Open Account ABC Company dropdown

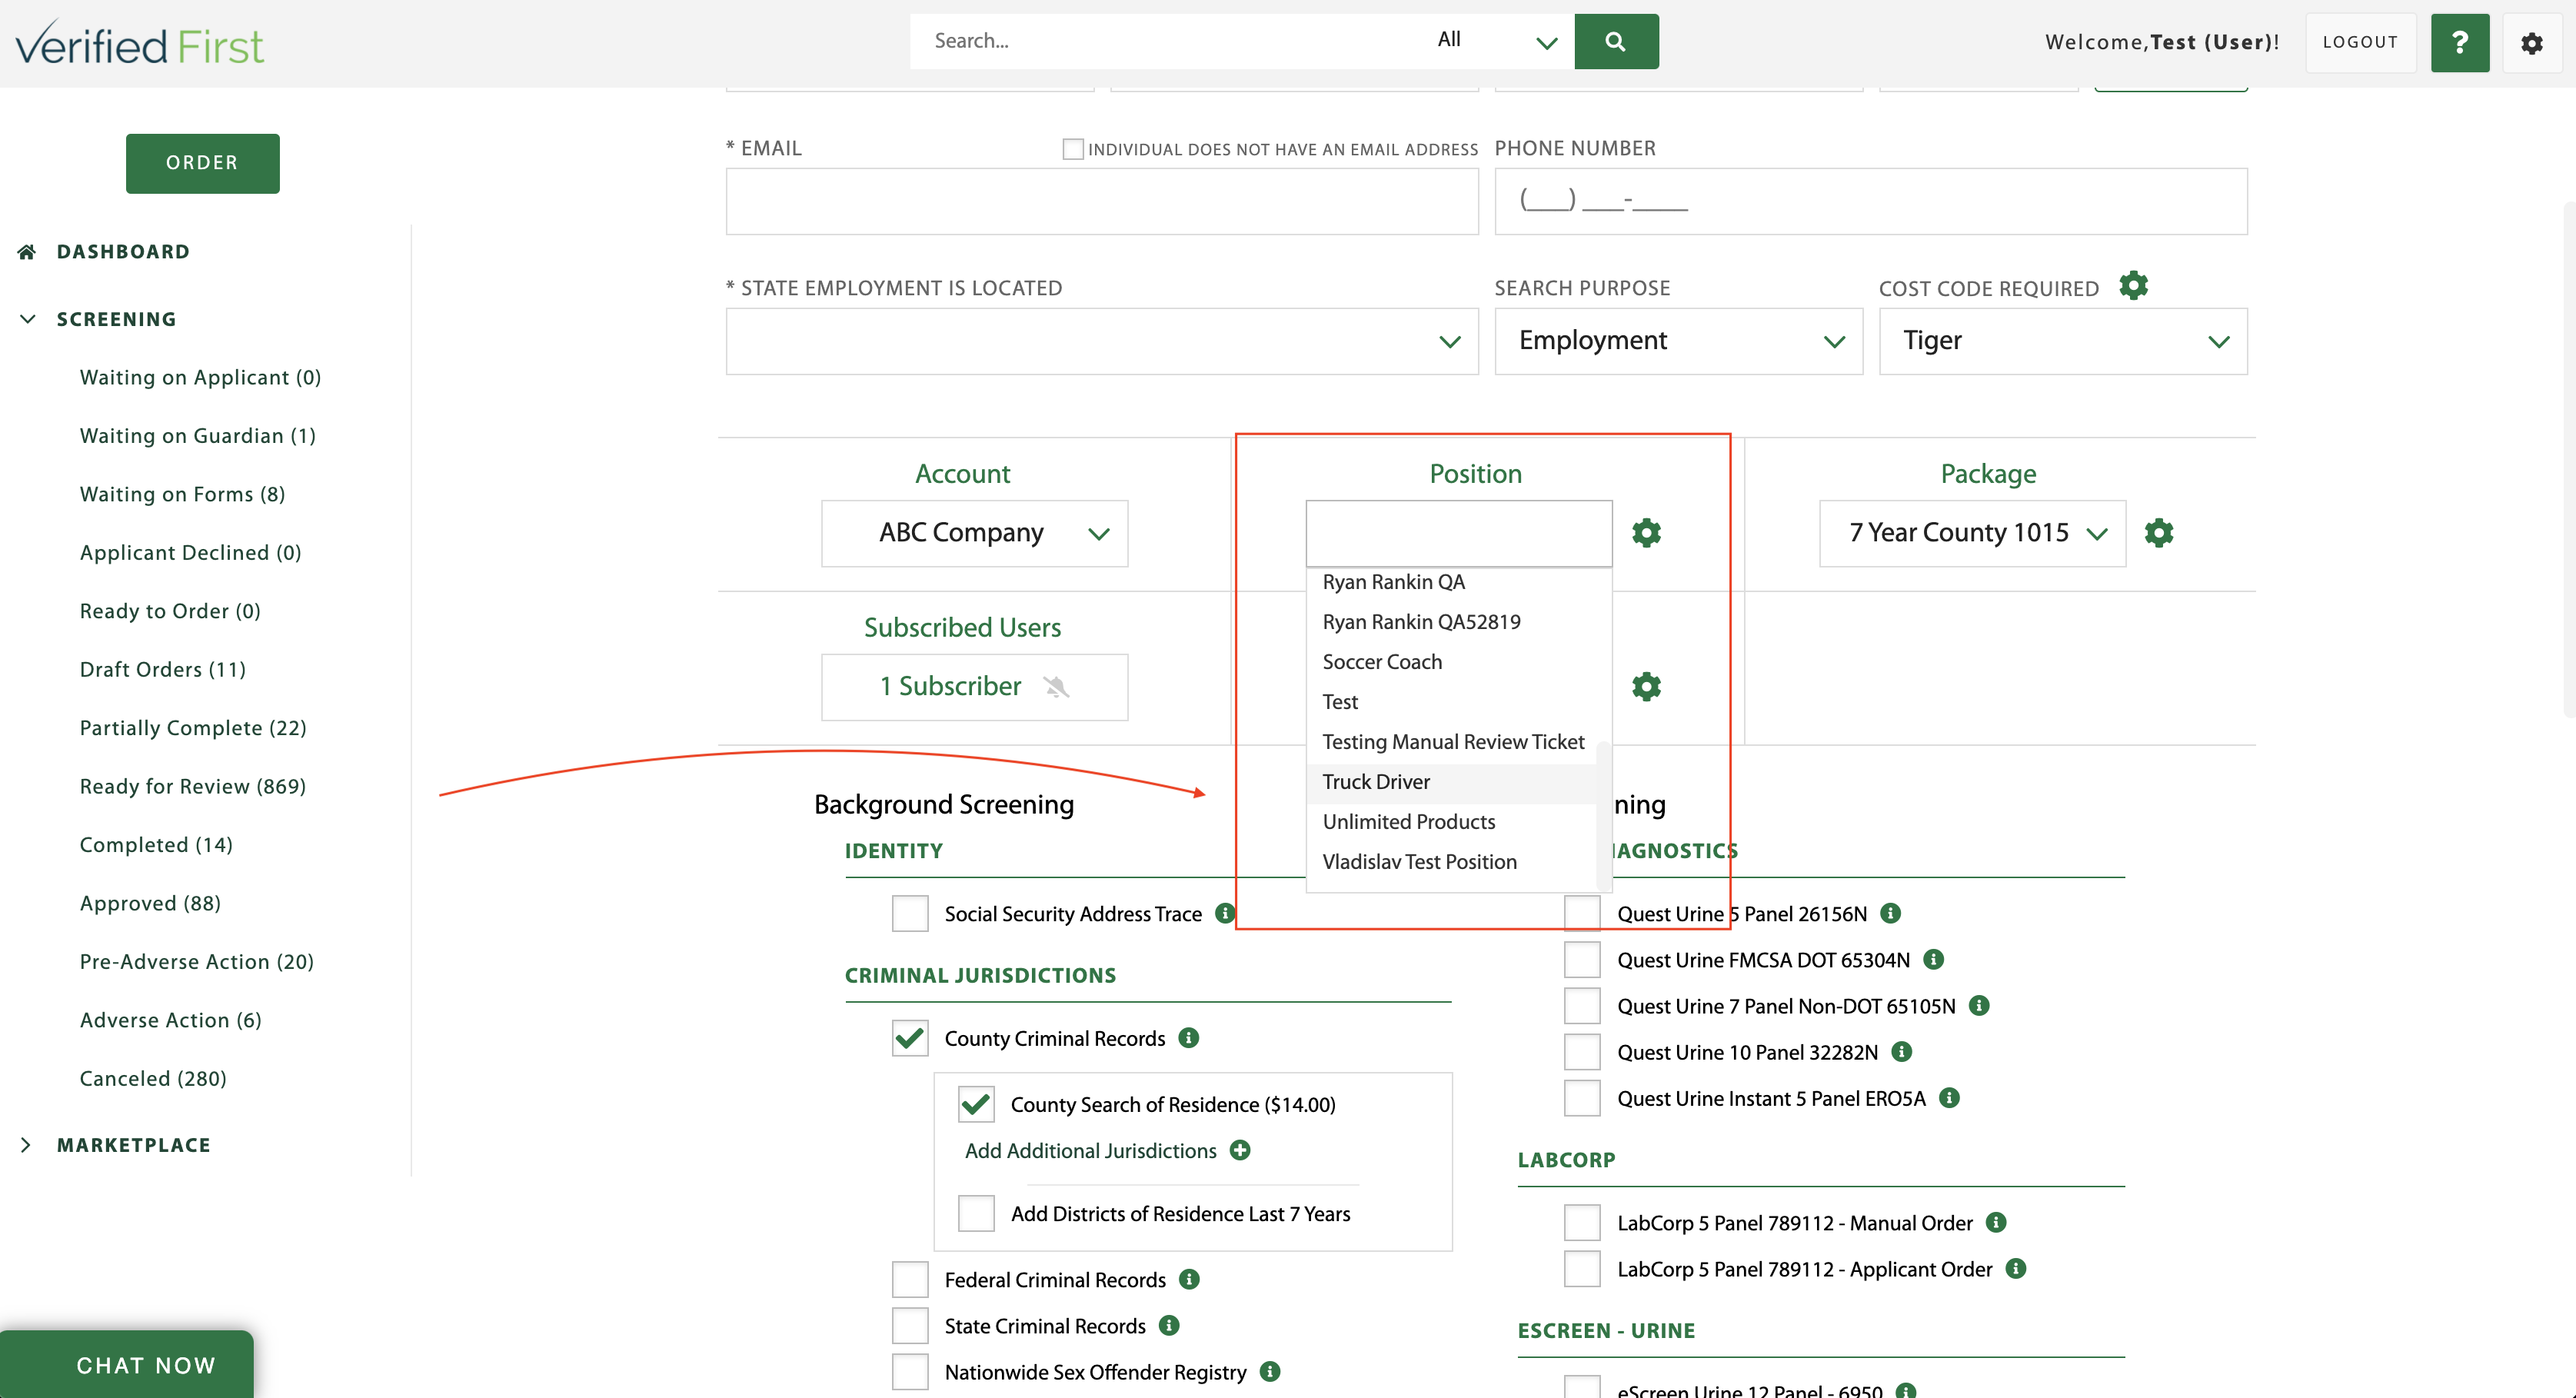tap(974, 533)
